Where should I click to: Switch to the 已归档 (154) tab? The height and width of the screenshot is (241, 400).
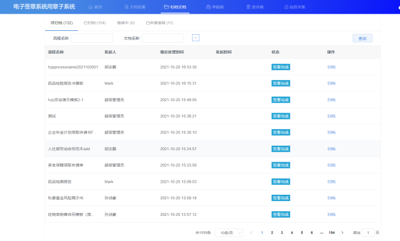95,23
